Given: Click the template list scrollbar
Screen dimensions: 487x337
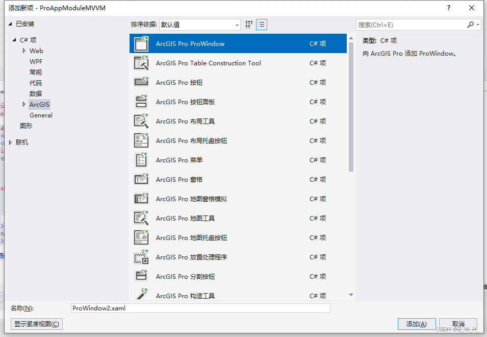Looking at the screenshot, I should (349, 102).
